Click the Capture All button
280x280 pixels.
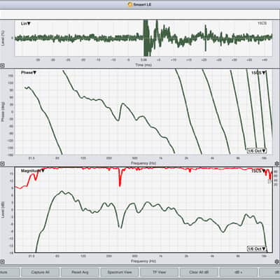coord(40,272)
